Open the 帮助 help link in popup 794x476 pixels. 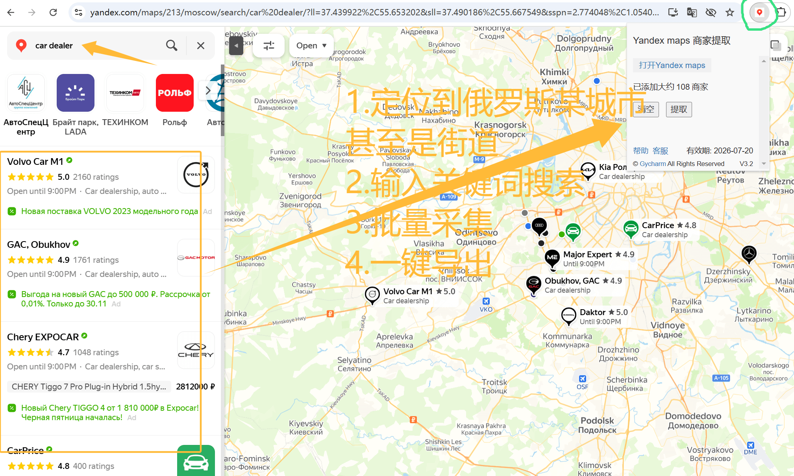pos(640,151)
